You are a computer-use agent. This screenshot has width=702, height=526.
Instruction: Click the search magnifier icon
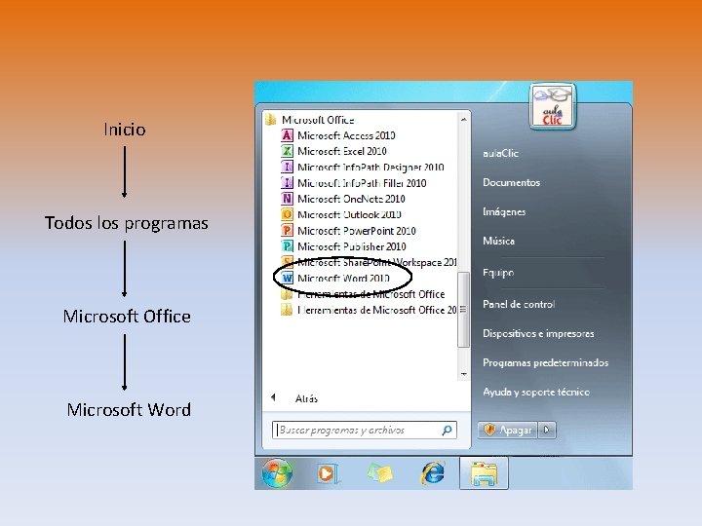tap(447, 431)
